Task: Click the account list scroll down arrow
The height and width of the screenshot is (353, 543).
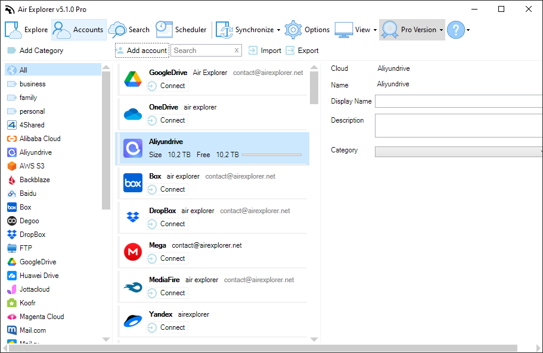Action: tap(314, 339)
